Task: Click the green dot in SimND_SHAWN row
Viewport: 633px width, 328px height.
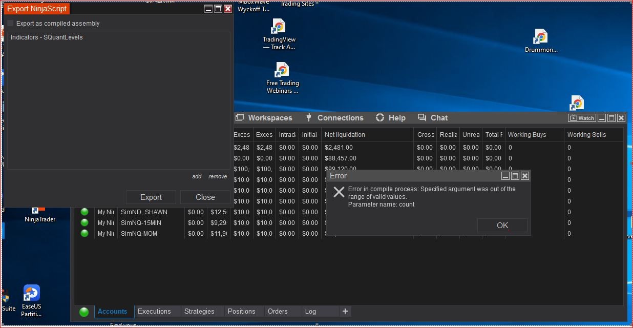Action: (x=85, y=212)
